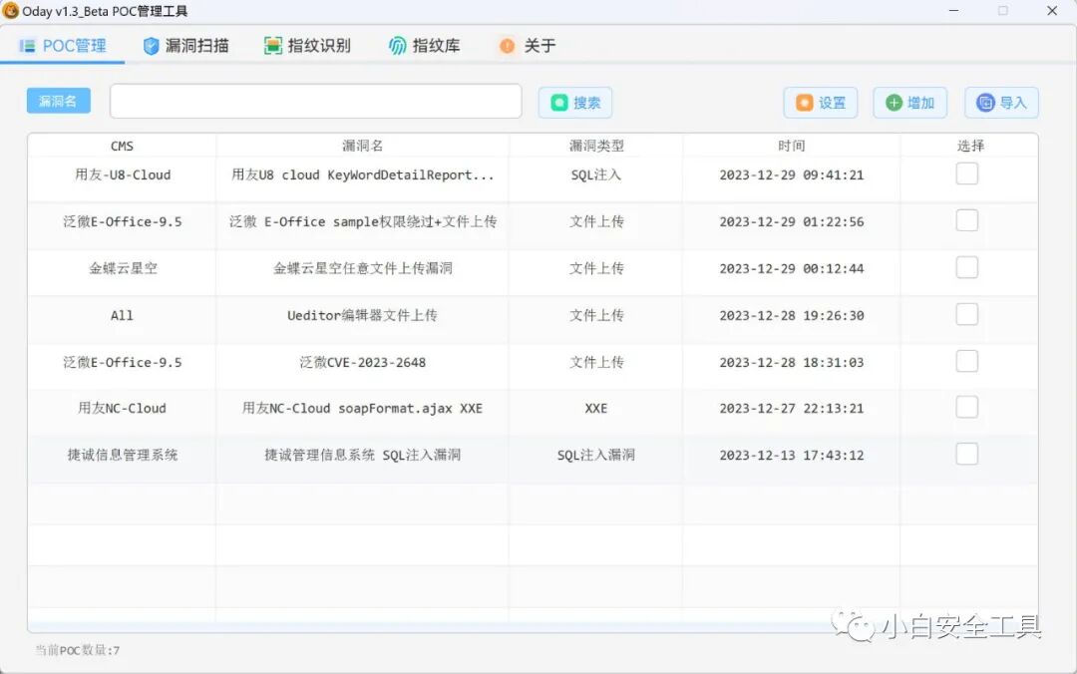
Task: Select the SQL注入 type cell
Action: 596,174
